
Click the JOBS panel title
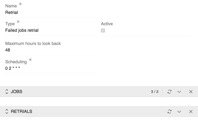coord(17,92)
